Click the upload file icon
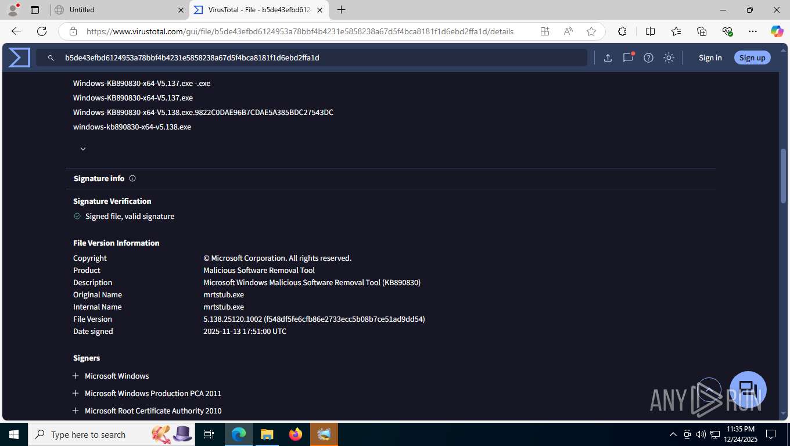The height and width of the screenshot is (446, 790). pyautogui.click(x=608, y=57)
